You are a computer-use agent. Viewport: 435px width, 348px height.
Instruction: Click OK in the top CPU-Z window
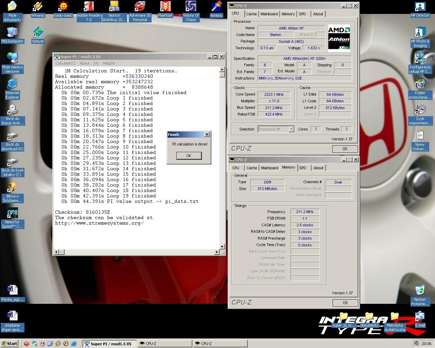pos(345,149)
